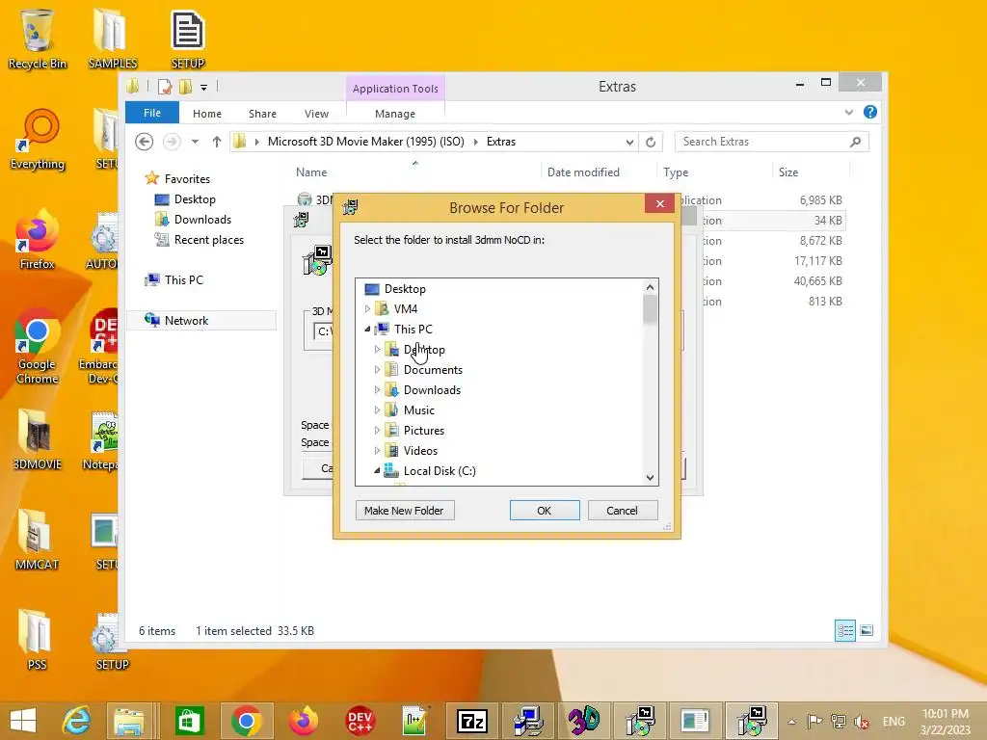Select Recent places in the navigation pane
987x740 pixels.
(x=199, y=240)
